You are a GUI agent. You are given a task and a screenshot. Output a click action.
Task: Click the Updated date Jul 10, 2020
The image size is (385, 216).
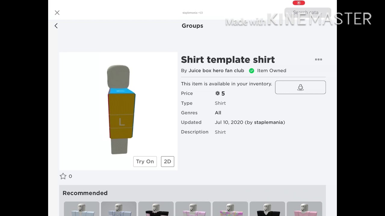coord(229,122)
